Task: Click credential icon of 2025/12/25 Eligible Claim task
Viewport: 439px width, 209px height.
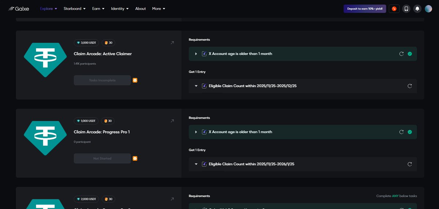Action: point(204,86)
